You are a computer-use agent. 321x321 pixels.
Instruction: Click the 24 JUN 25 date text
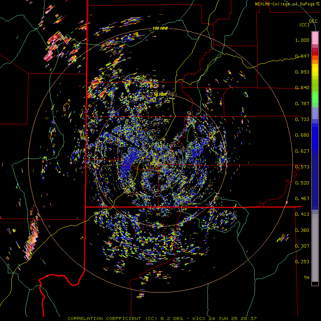point(223,319)
